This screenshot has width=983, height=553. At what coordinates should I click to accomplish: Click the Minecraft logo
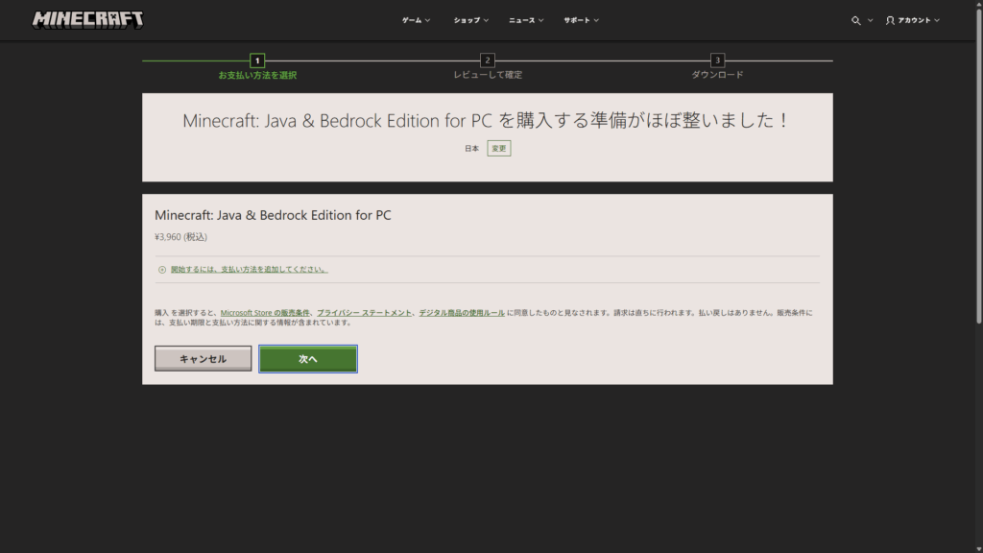tap(87, 20)
